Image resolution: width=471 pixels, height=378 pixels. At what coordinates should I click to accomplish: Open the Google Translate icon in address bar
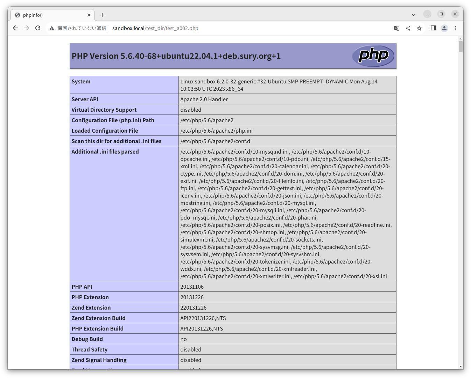pos(396,28)
